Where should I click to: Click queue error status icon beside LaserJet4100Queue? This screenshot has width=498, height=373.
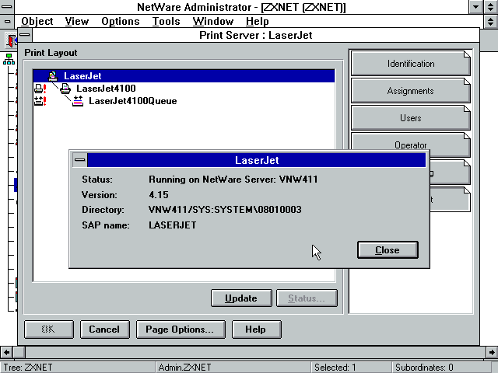click(x=40, y=101)
